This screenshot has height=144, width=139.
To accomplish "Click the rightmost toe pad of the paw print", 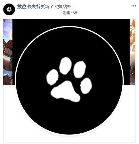I will click(86, 86).
